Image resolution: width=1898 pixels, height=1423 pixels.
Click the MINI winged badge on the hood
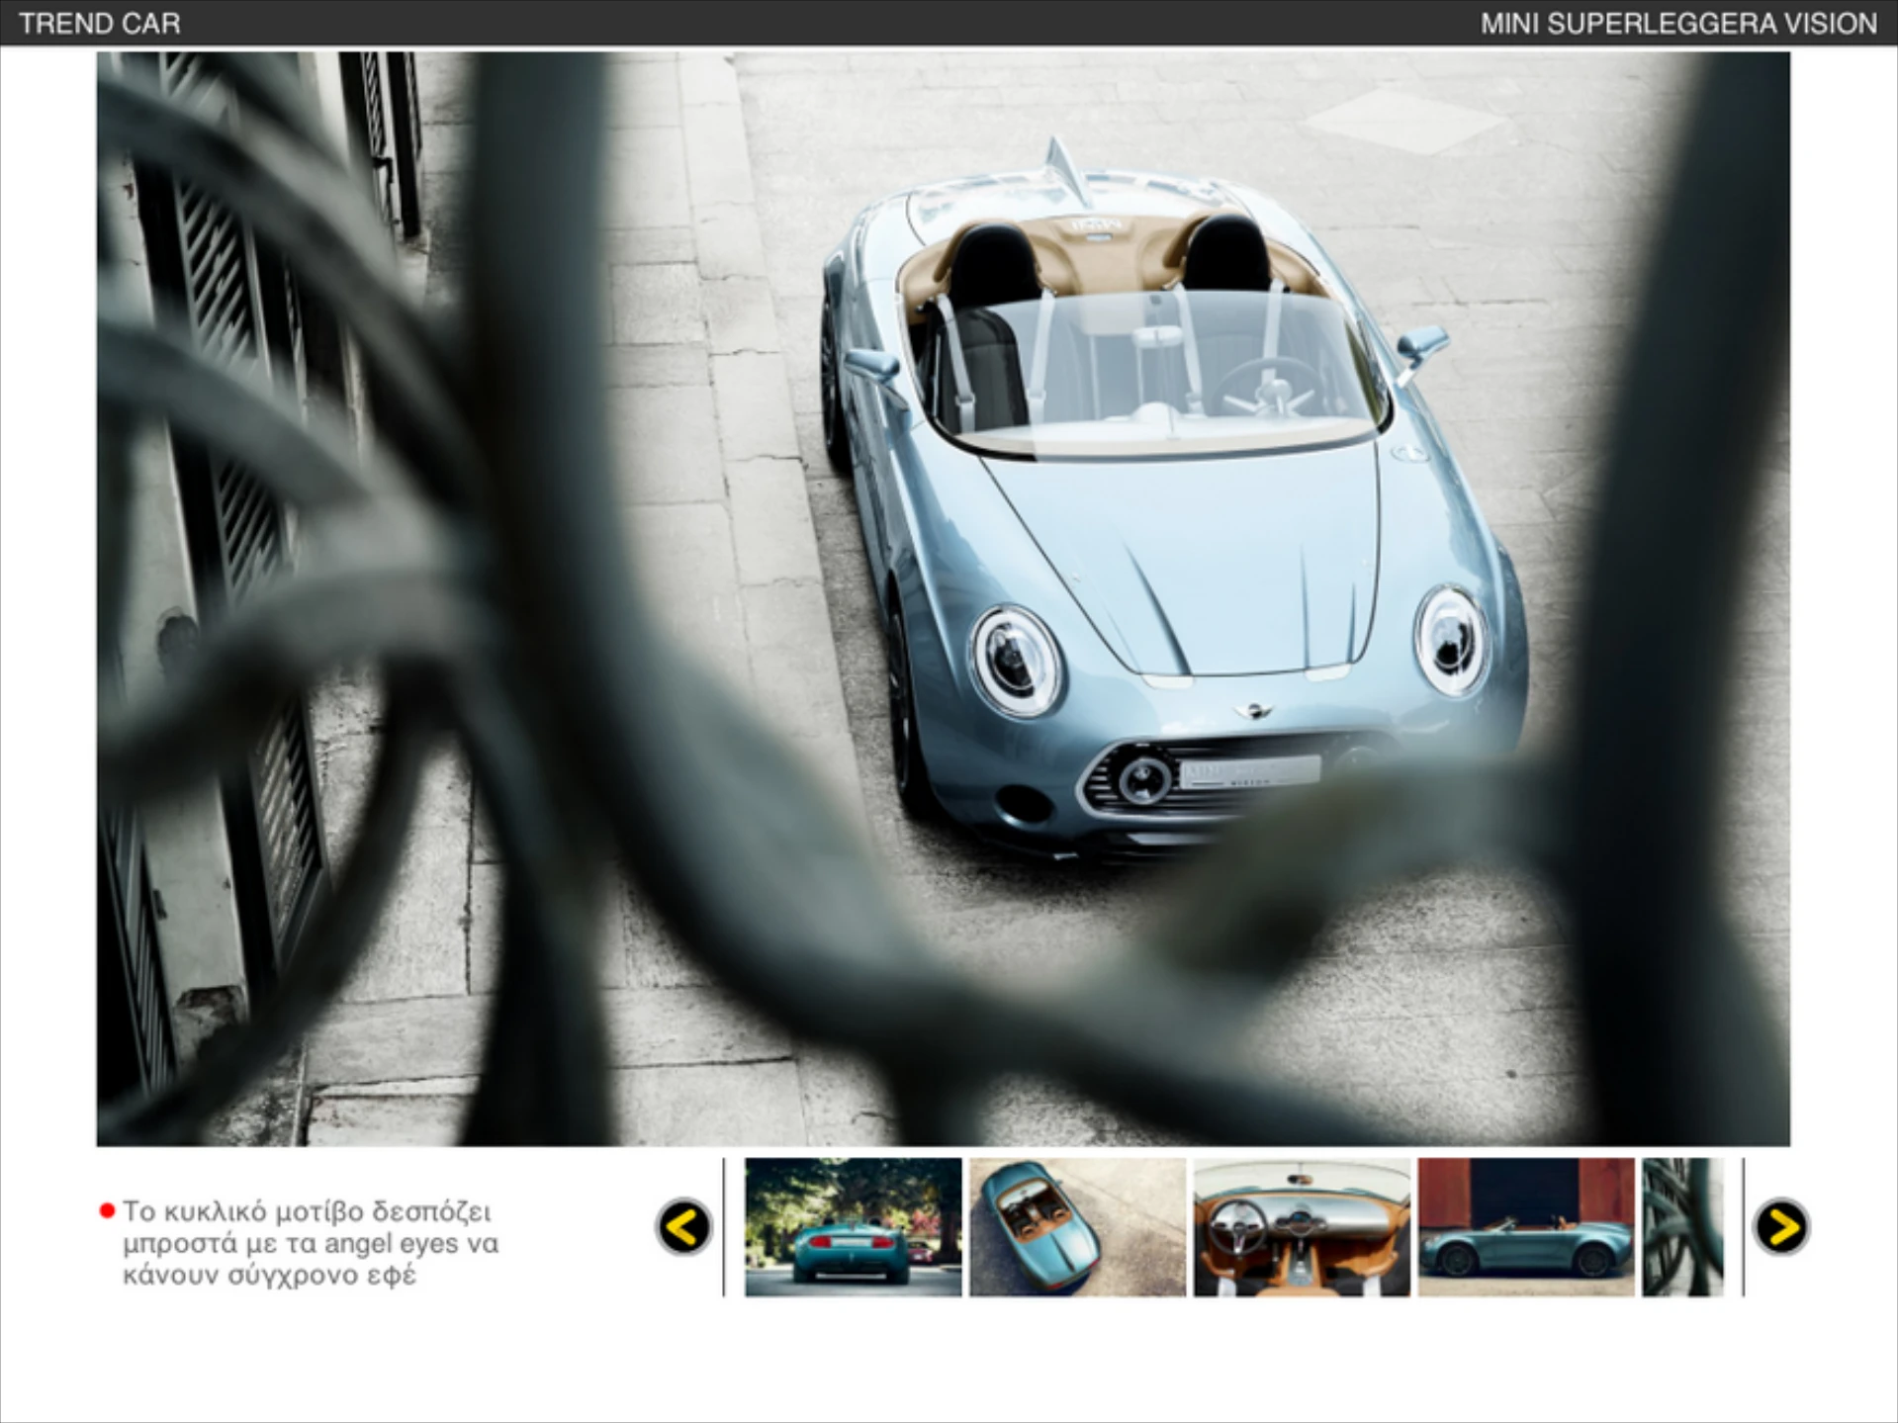click(1255, 710)
